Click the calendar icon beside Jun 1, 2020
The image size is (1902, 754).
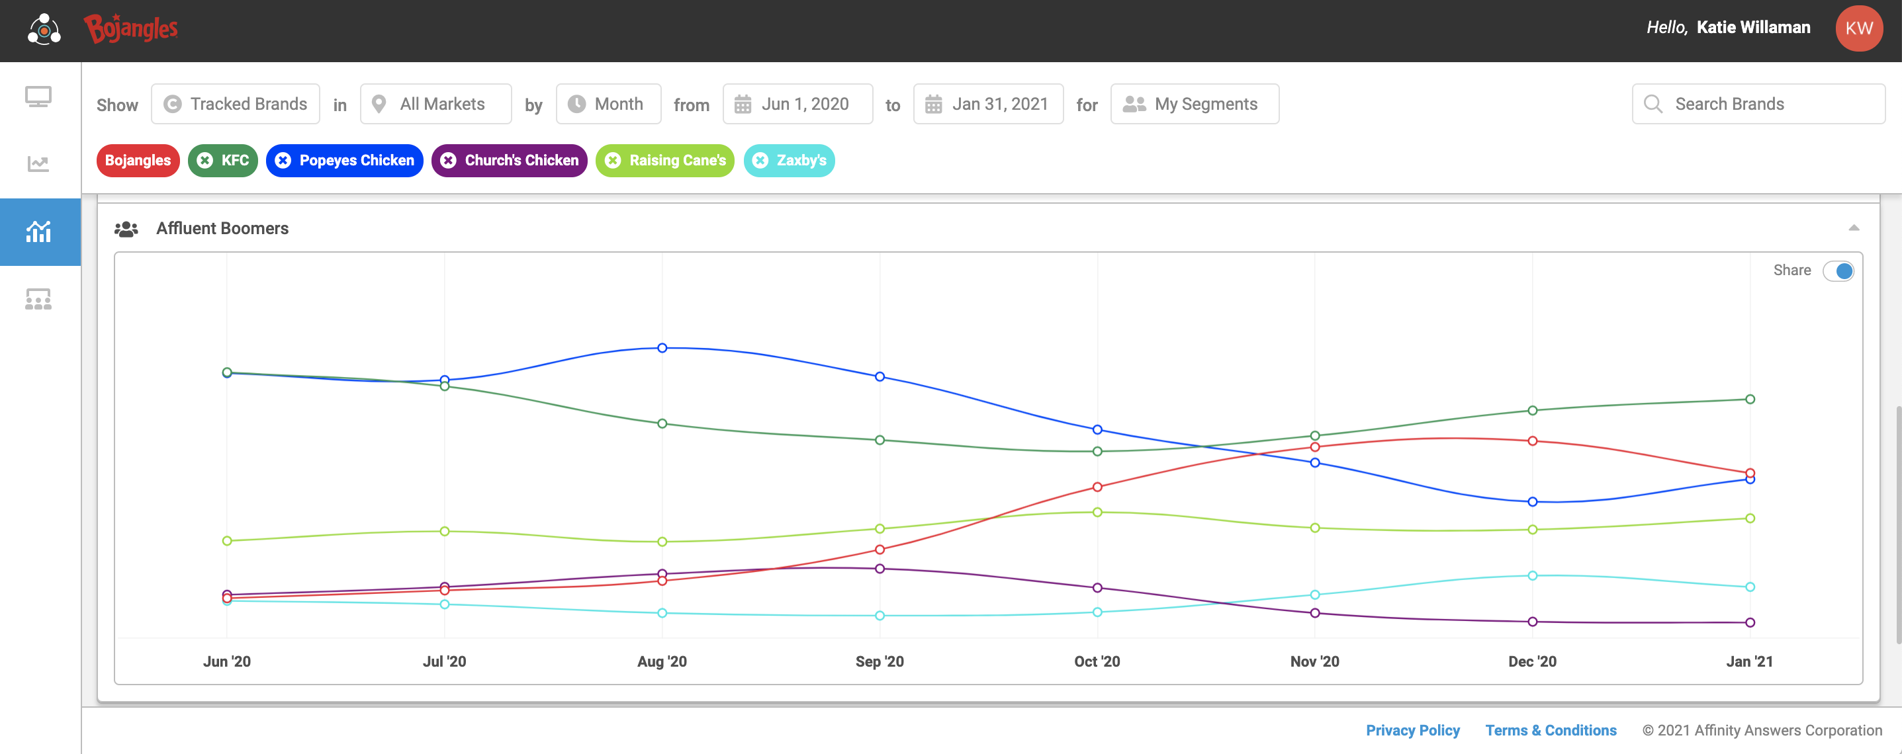click(743, 104)
